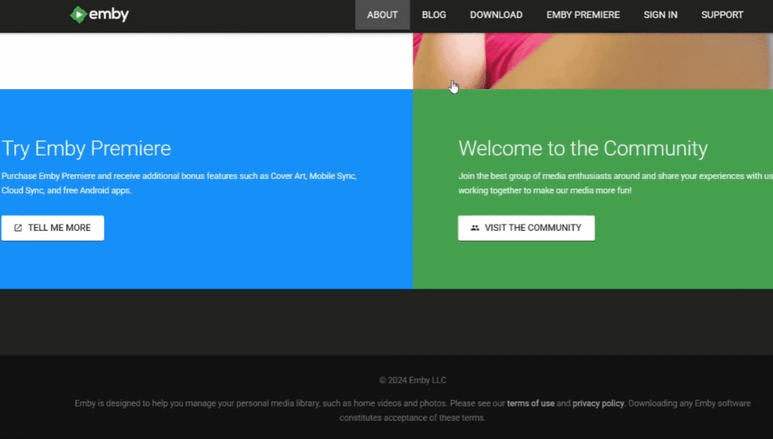Click the Visit the Community button

point(526,228)
